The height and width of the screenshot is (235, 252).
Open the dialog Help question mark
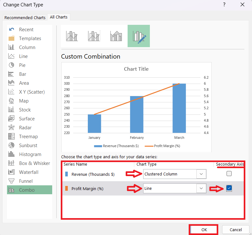click(x=224, y=4)
